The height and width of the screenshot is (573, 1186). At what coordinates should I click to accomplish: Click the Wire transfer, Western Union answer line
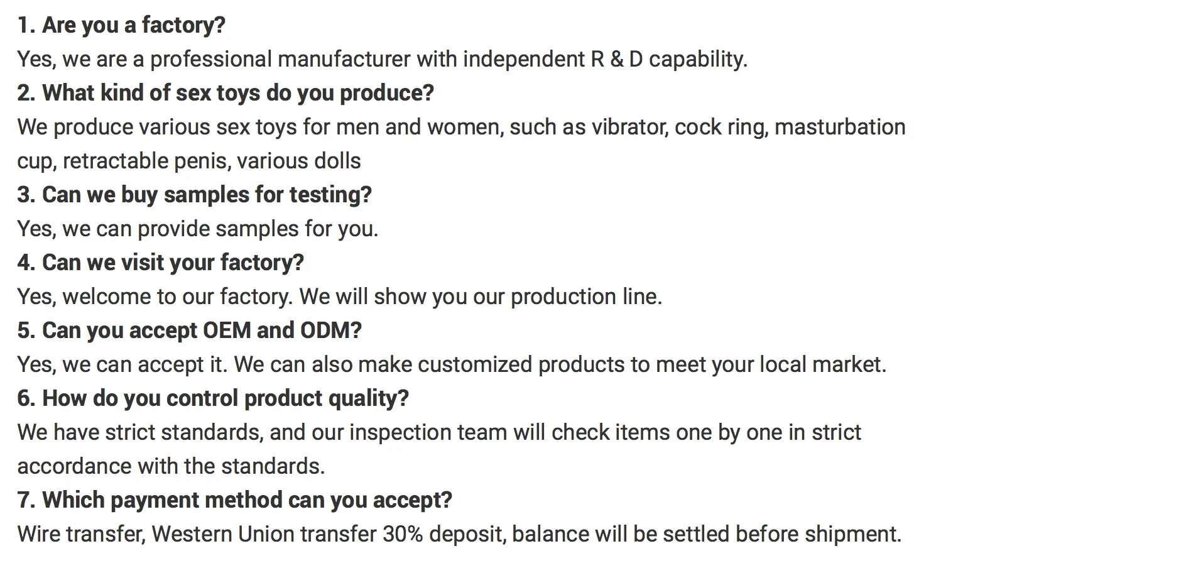[x=459, y=534]
